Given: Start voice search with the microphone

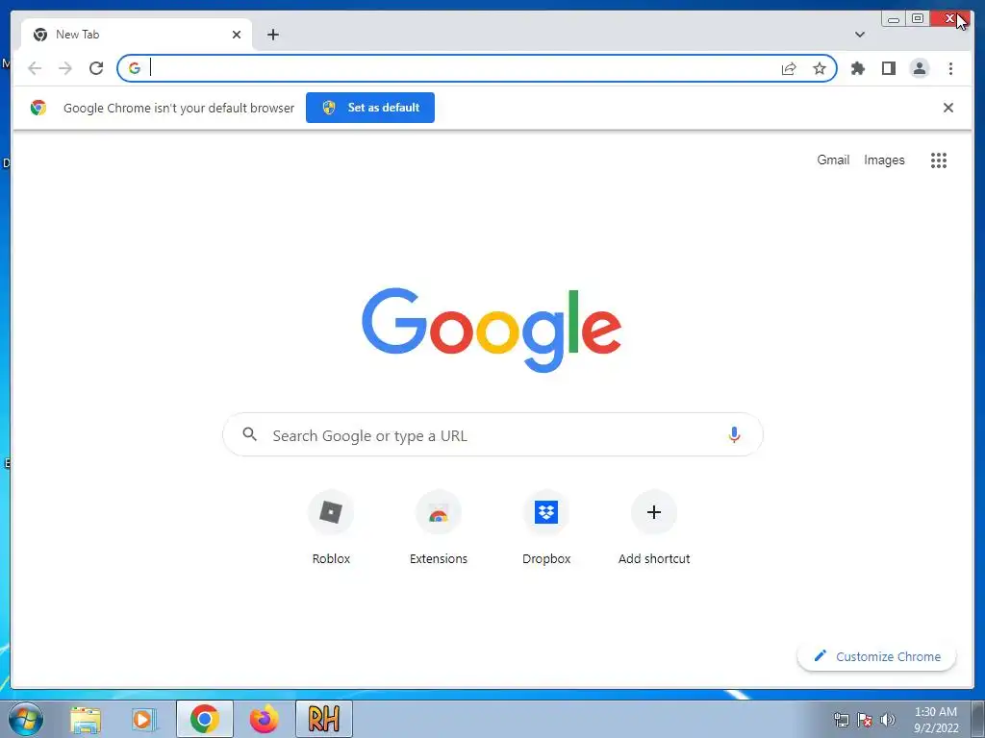Looking at the screenshot, I should 734,435.
